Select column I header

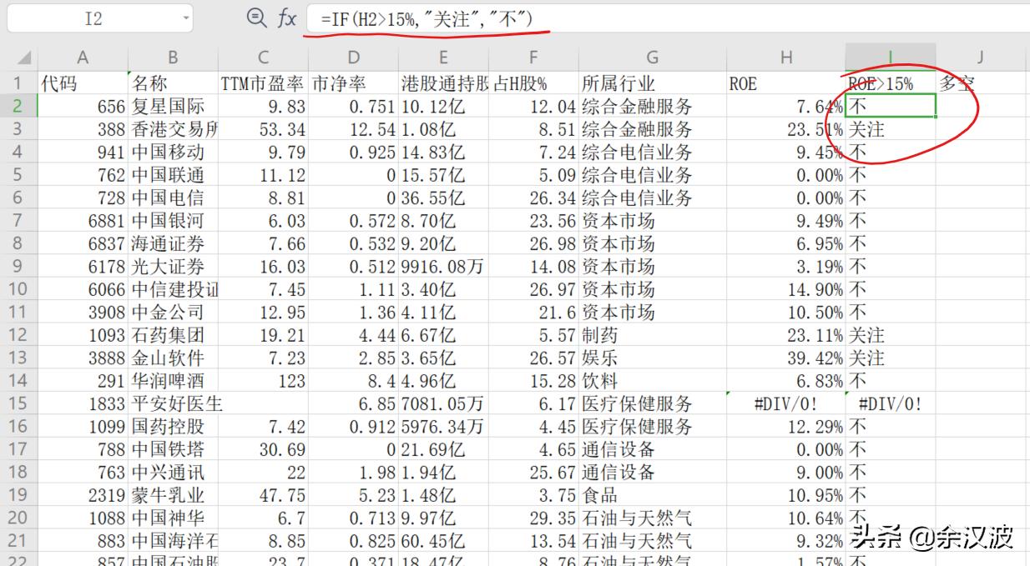pos(889,58)
